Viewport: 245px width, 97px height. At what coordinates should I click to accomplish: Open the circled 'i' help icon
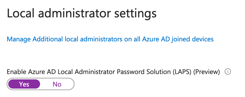coord(228,72)
